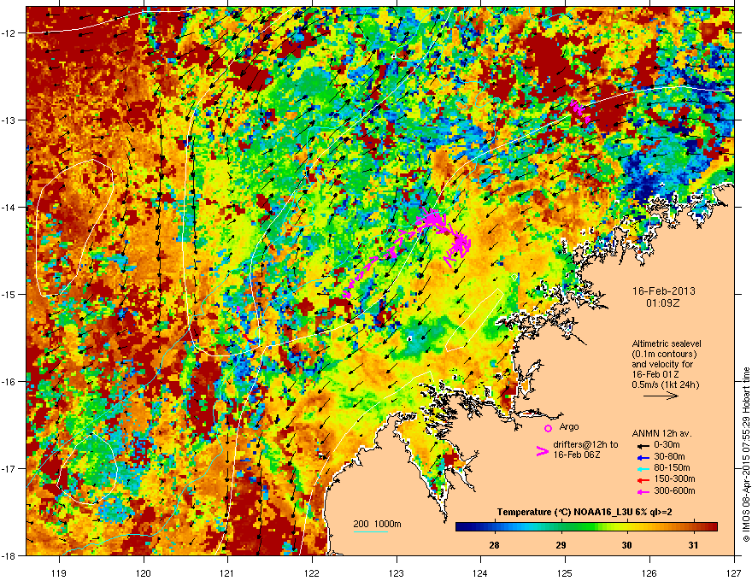Click the 30-80m depth label

pyautogui.click(x=669, y=456)
